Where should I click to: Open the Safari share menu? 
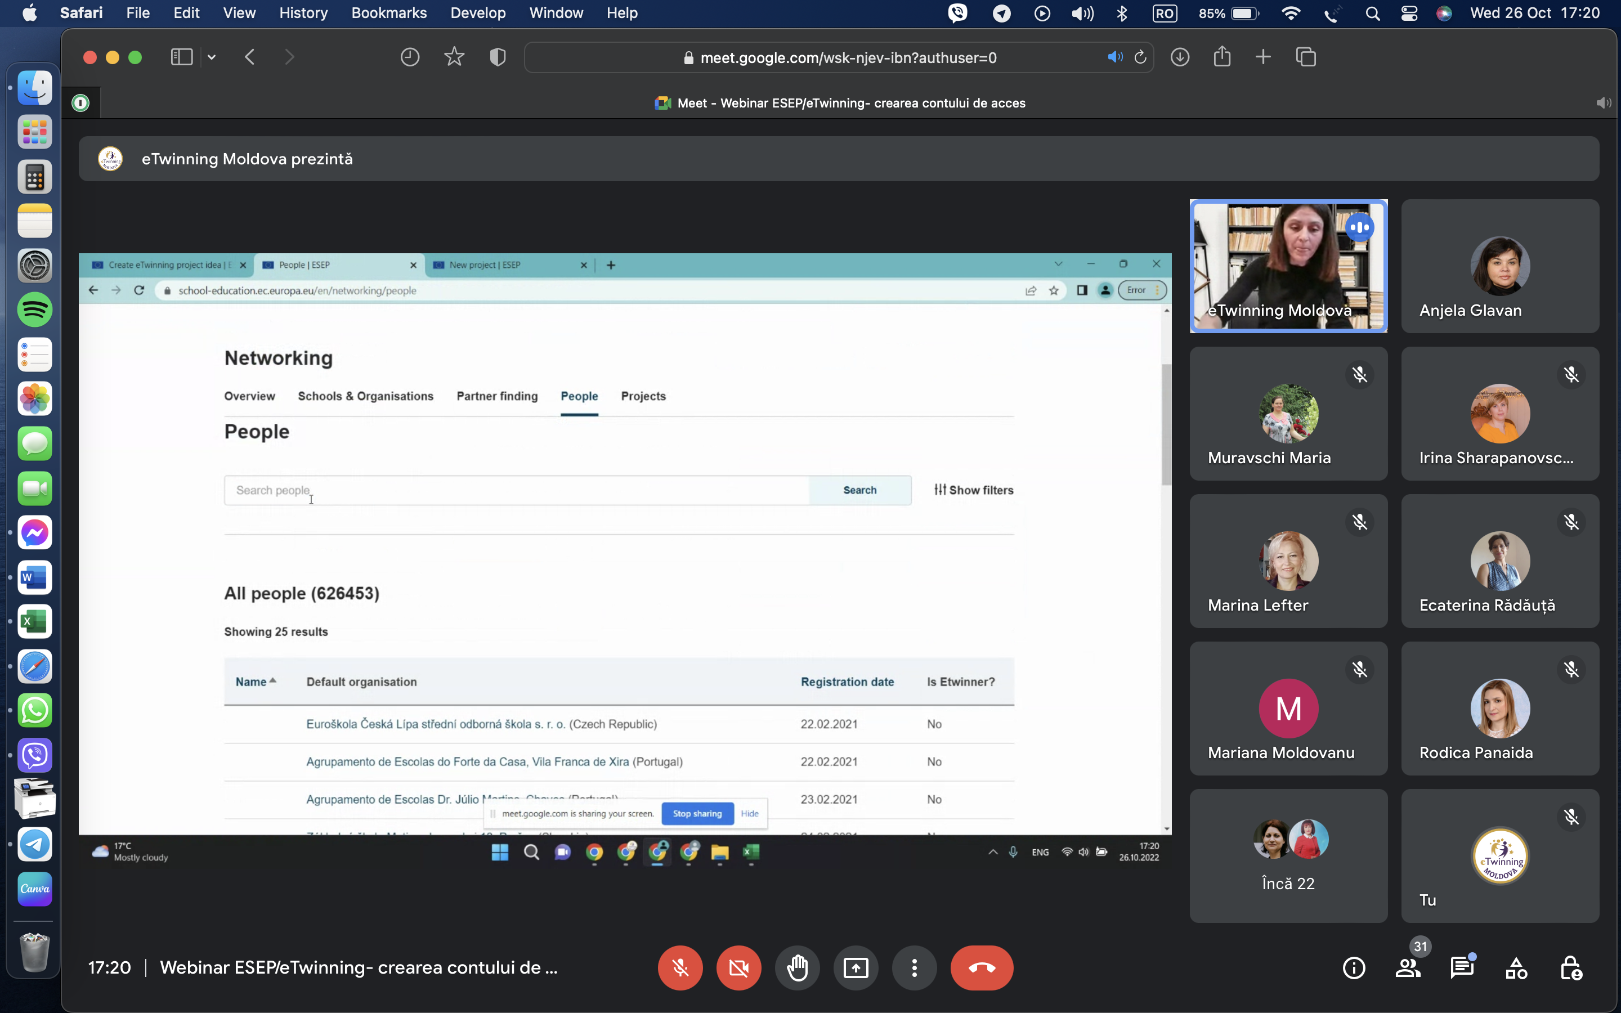1222,56
